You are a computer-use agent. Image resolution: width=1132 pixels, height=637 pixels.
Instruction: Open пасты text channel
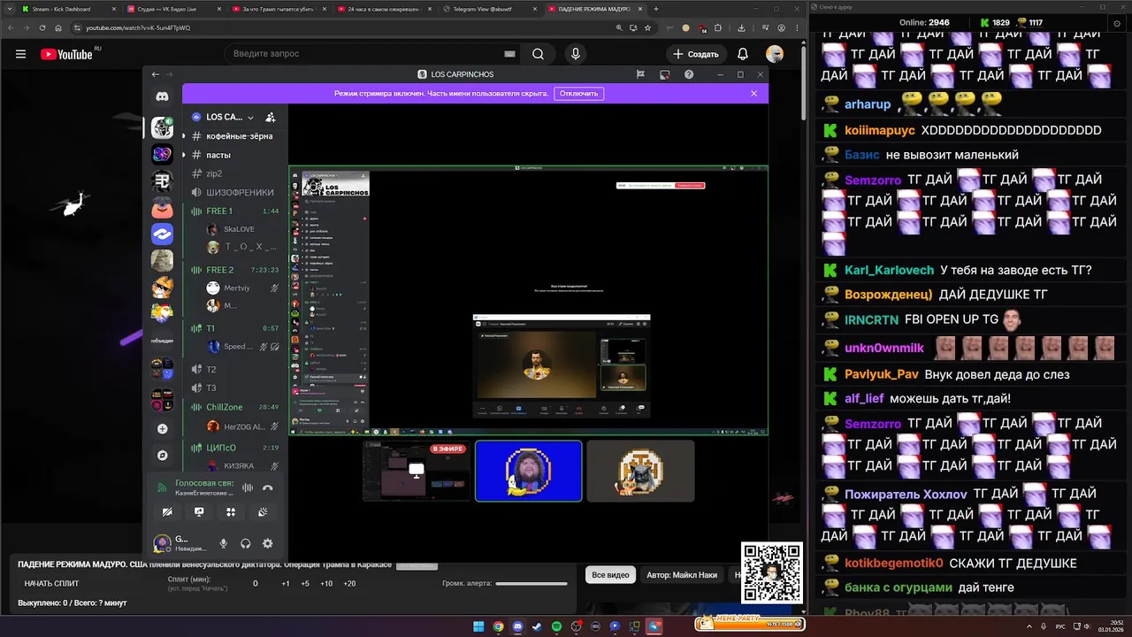click(233, 155)
